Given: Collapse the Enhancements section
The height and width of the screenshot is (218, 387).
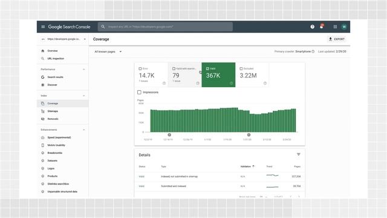Looking at the screenshot, I should point(83,130).
